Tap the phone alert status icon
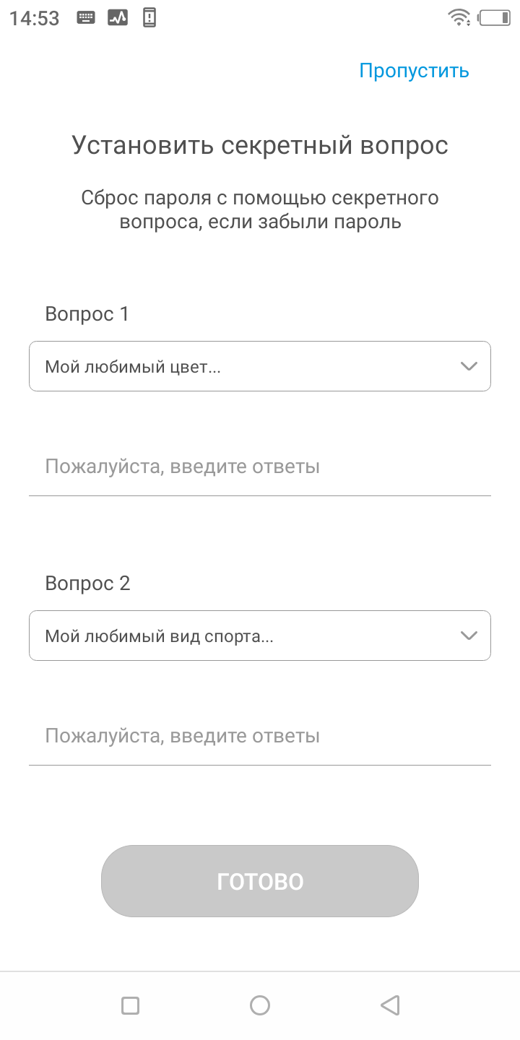Image resolution: width=520 pixels, height=1040 pixels. pos(149,18)
